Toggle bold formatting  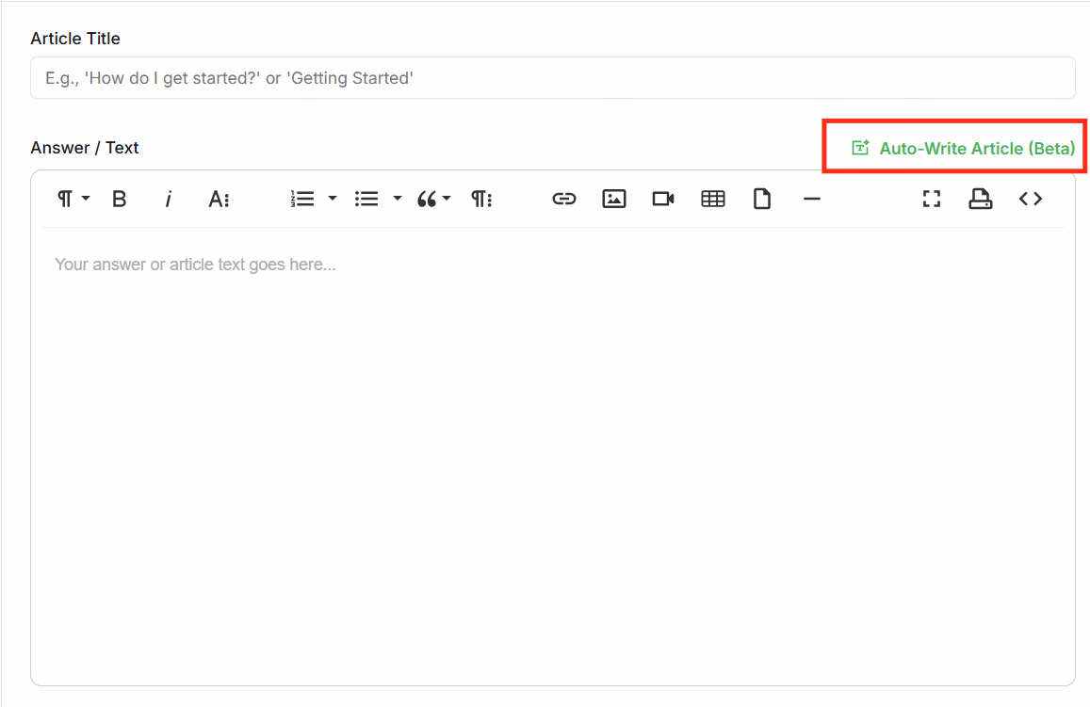click(x=119, y=200)
